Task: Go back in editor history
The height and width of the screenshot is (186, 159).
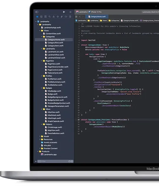Action: coord(80,17)
